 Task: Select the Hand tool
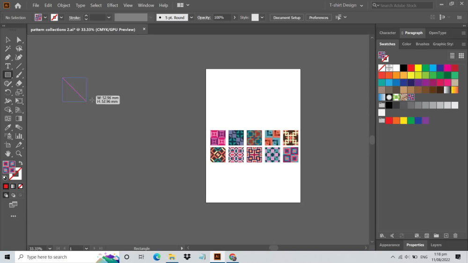(8, 154)
